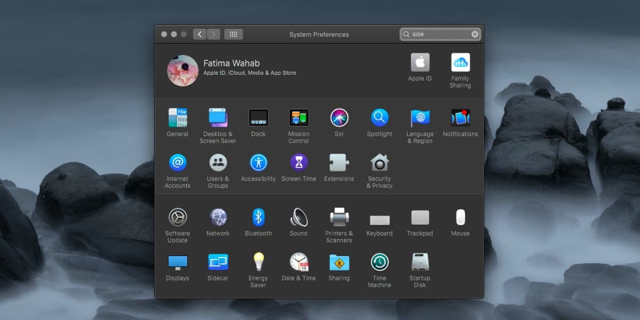Open Siri settings
The width and height of the screenshot is (640, 320).
tap(339, 117)
